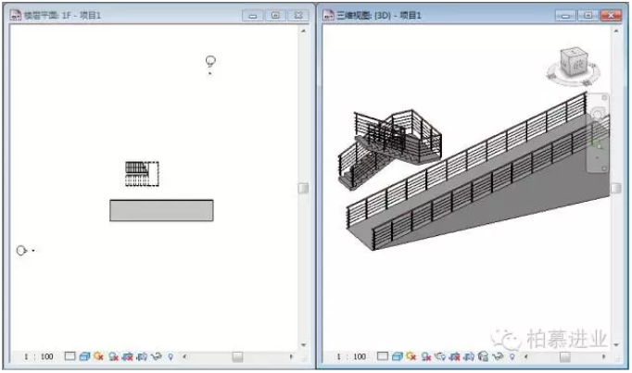Select the gray ramp in floor plan
This screenshot has width=632, height=373.
click(x=161, y=210)
